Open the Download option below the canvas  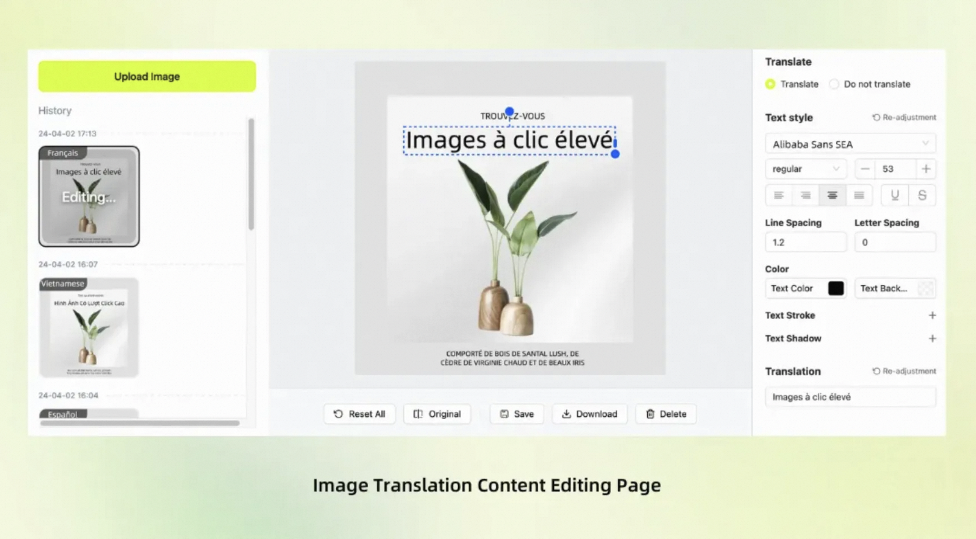pyautogui.click(x=590, y=414)
